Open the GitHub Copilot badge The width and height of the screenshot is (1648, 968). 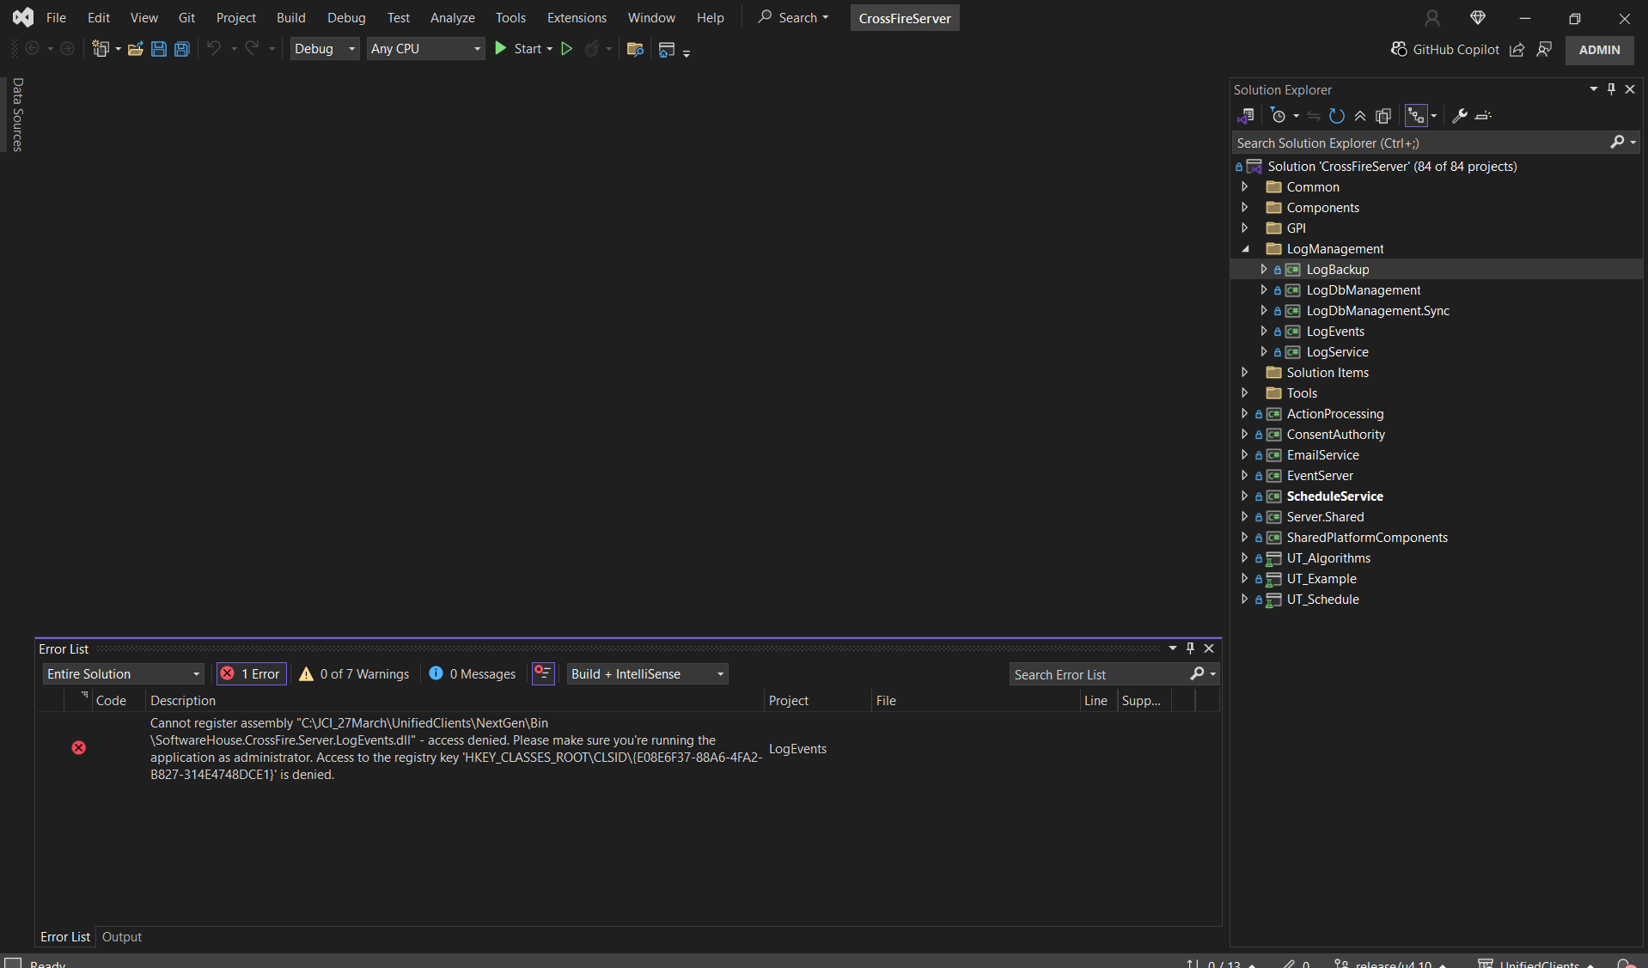[1444, 50]
